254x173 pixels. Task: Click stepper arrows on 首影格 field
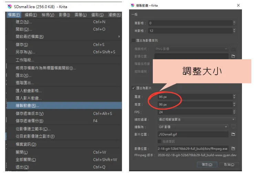click(234, 23)
